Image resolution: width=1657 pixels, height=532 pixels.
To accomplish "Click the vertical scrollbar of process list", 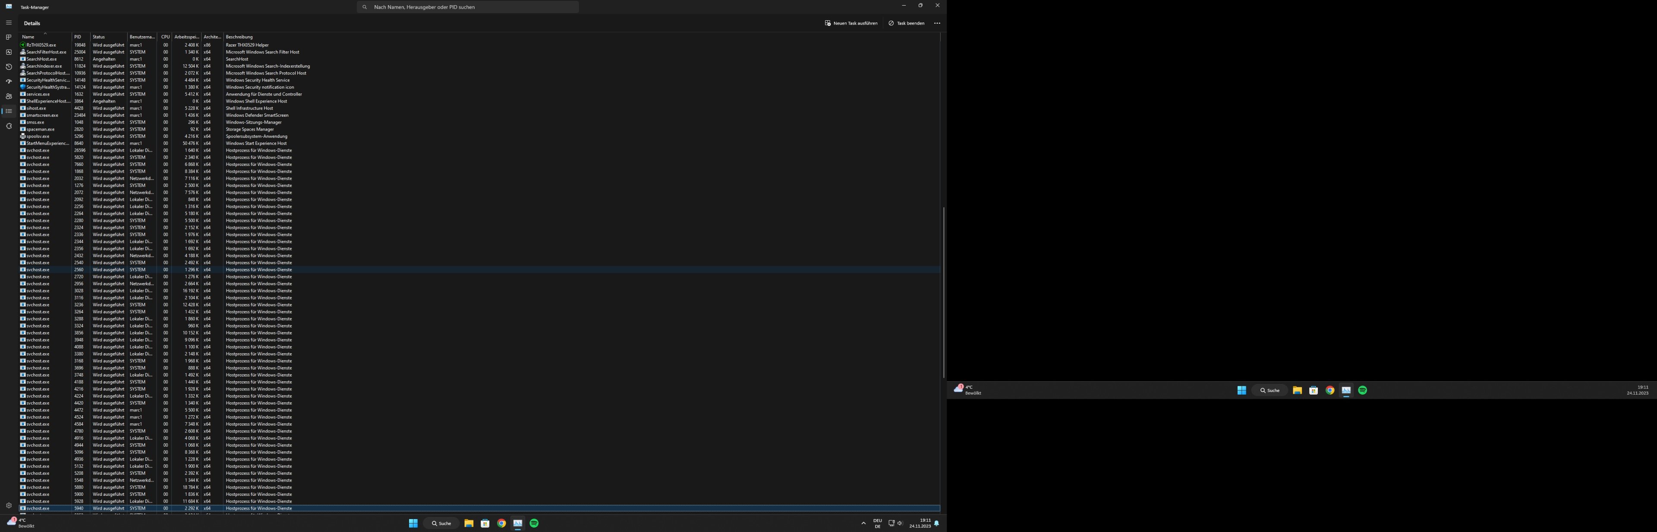I will click(943, 292).
